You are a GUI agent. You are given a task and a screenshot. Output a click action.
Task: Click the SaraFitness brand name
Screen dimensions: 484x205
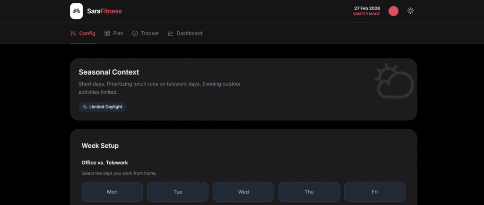tap(104, 11)
